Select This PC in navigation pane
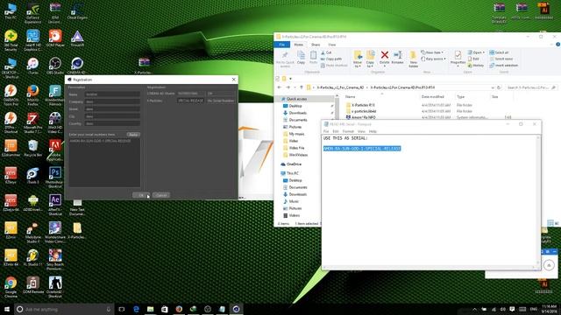 pyautogui.click(x=292, y=173)
